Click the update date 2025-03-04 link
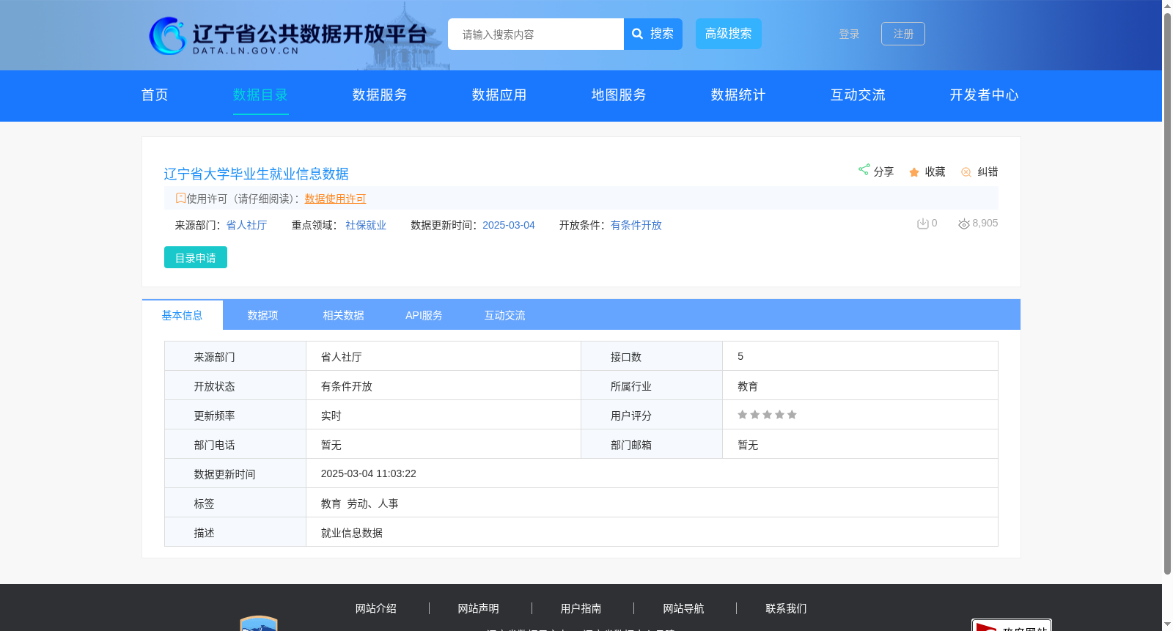The image size is (1173, 631). click(509, 225)
